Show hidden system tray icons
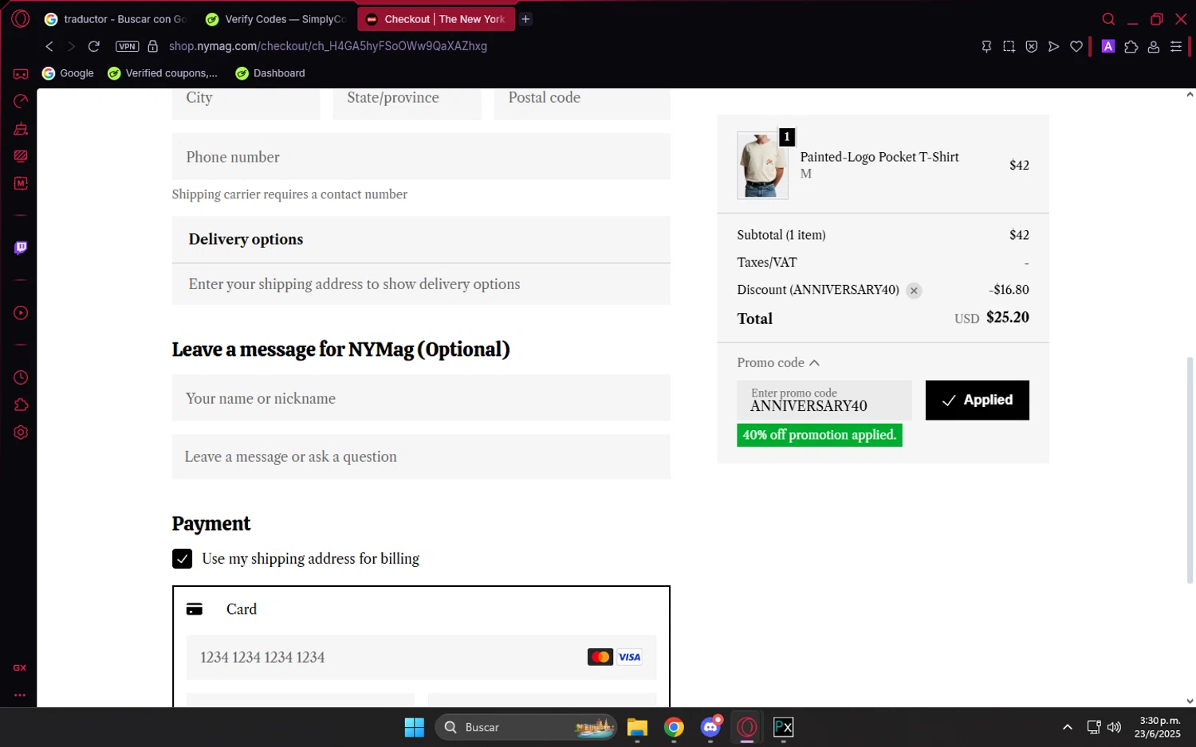1196x747 pixels. 1067,727
